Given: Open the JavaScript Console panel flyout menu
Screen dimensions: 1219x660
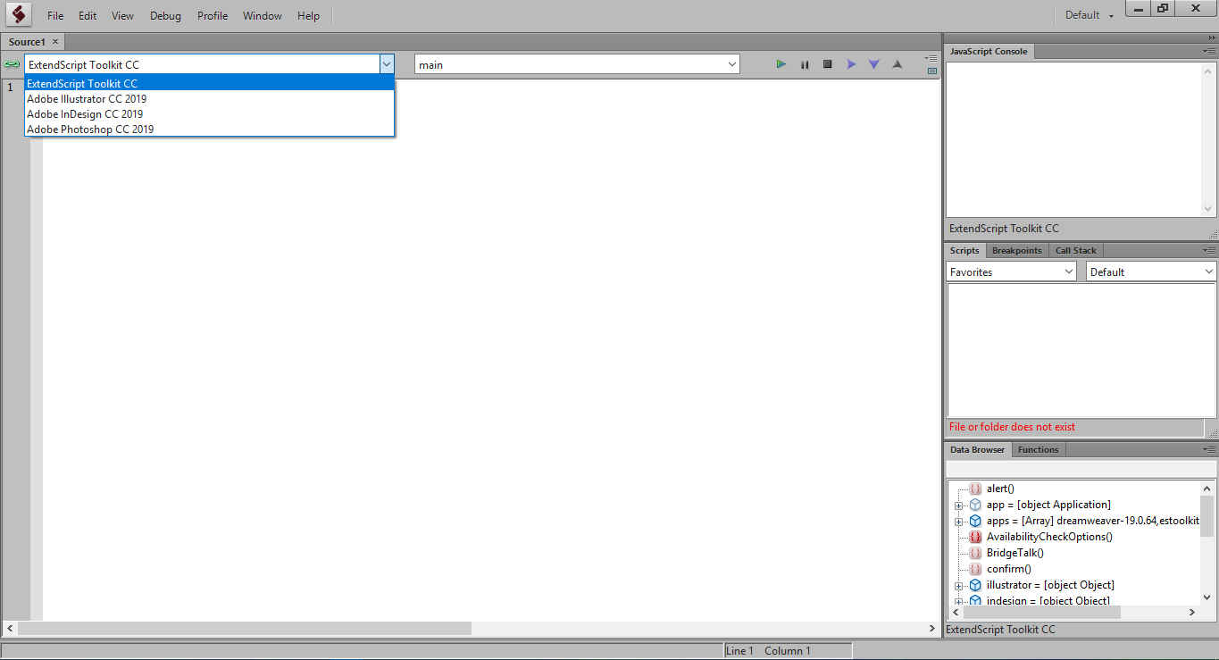Looking at the screenshot, I should [1209, 51].
